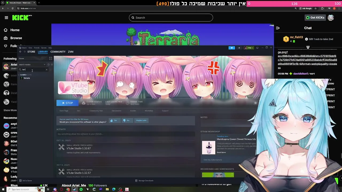This screenshot has height=192, width=342.
Task: Open the Friends menu in Steam
Action: click(37, 48)
